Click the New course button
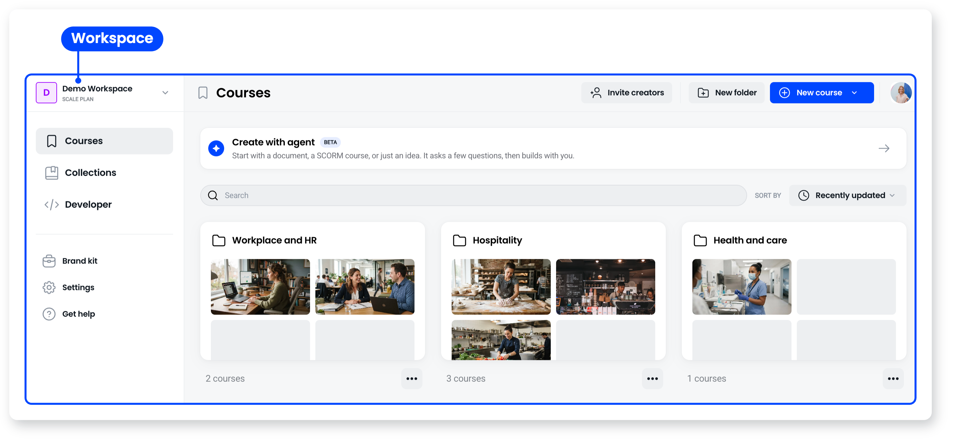Image resolution: width=953 pixels, height=441 pixels. 822,93
